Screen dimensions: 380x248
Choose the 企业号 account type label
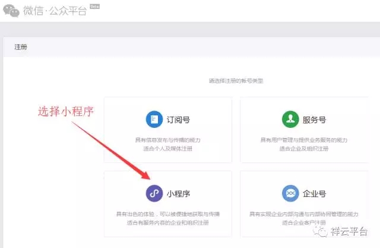314,194
